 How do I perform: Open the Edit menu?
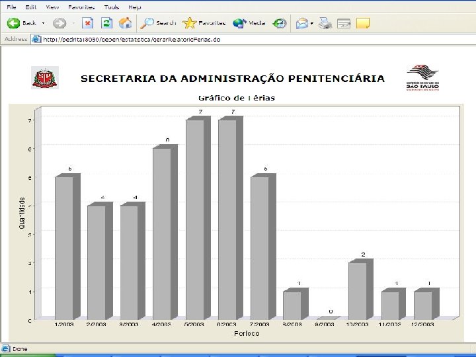[x=30, y=7]
